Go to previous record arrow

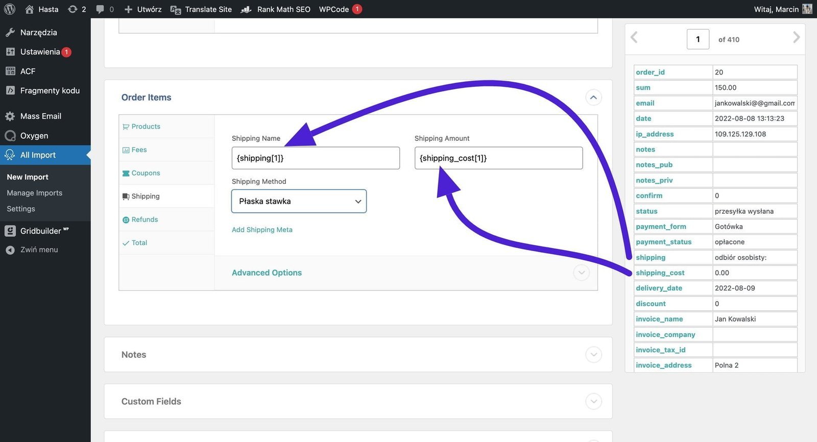pyautogui.click(x=634, y=37)
